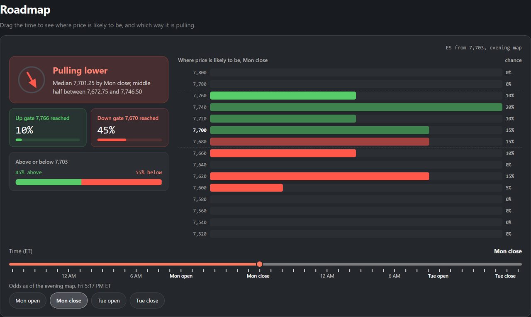Click the red 7,660 probability bar
The width and height of the screenshot is (531, 317).
pos(283,153)
